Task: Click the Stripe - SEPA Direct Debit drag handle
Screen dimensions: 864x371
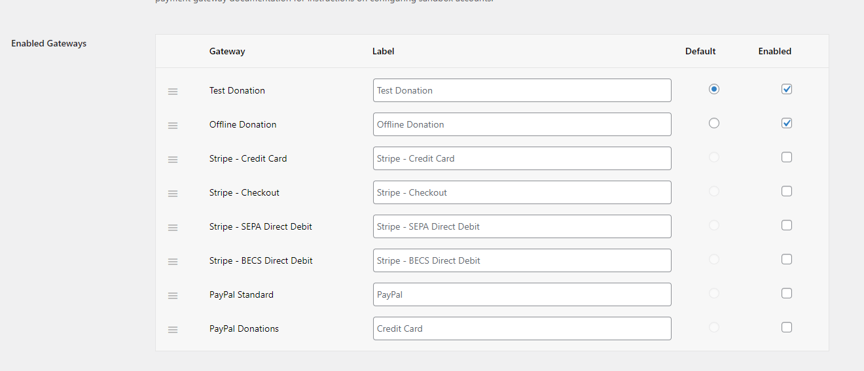Action: 173,228
